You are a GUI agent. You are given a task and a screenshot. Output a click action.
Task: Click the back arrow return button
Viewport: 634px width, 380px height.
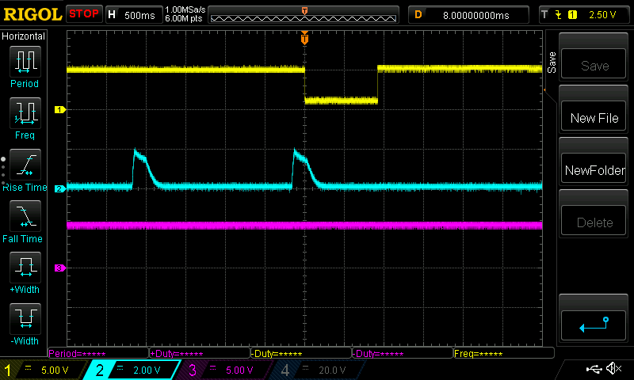(594, 325)
